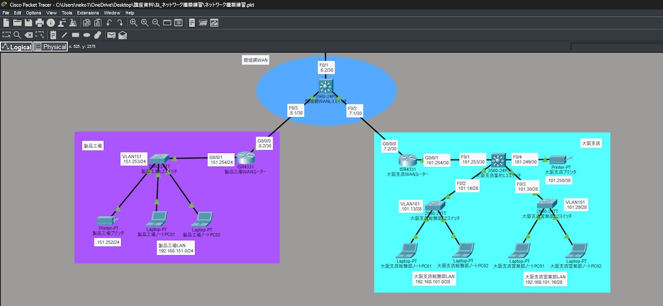This screenshot has height=306, width=663.
Task: Click the cluster association server icon
Action: click(203, 23)
